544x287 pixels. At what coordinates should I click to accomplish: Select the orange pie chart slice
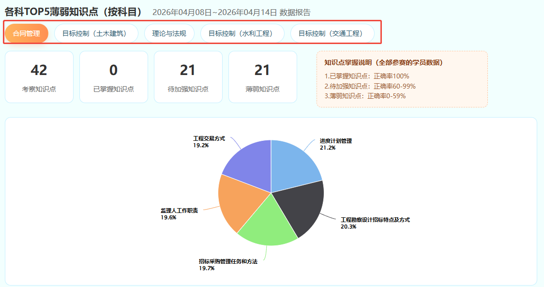[238, 203]
